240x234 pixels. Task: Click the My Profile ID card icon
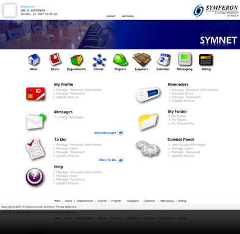35,93
